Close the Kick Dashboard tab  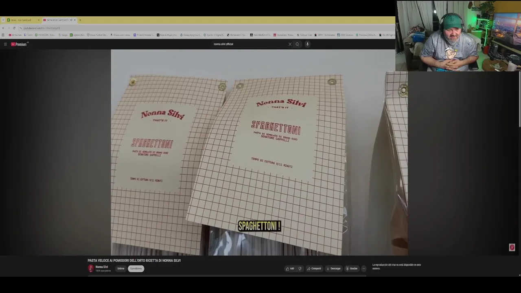39,20
